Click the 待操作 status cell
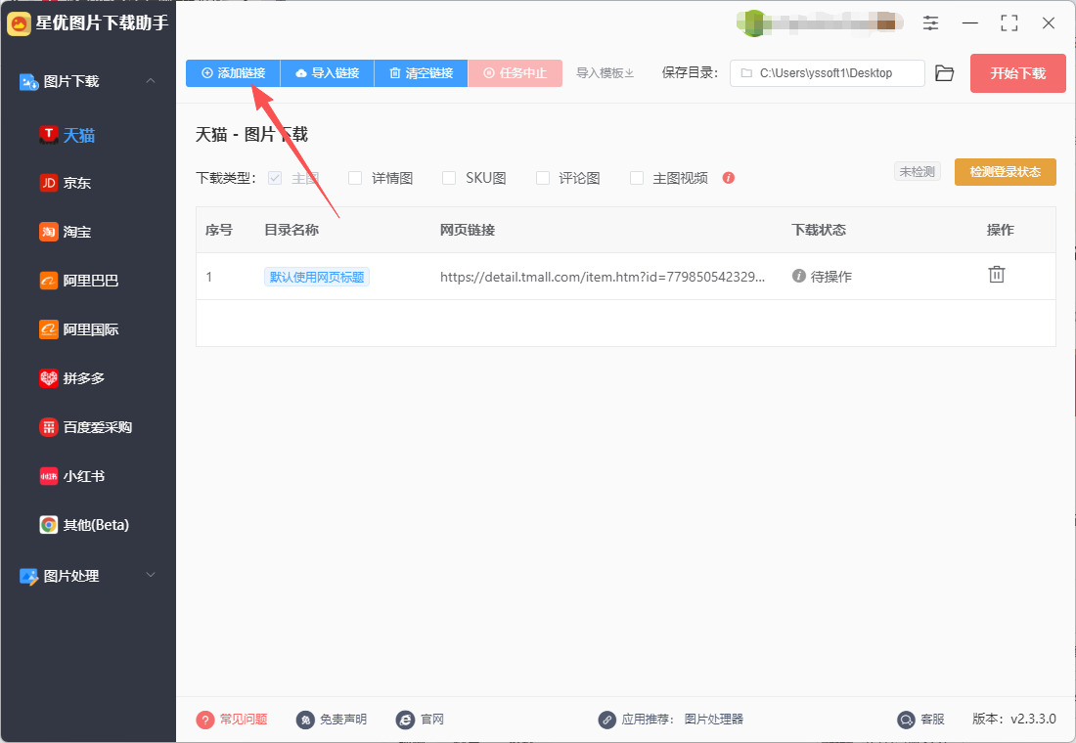The height and width of the screenshot is (743, 1076). point(822,277)
